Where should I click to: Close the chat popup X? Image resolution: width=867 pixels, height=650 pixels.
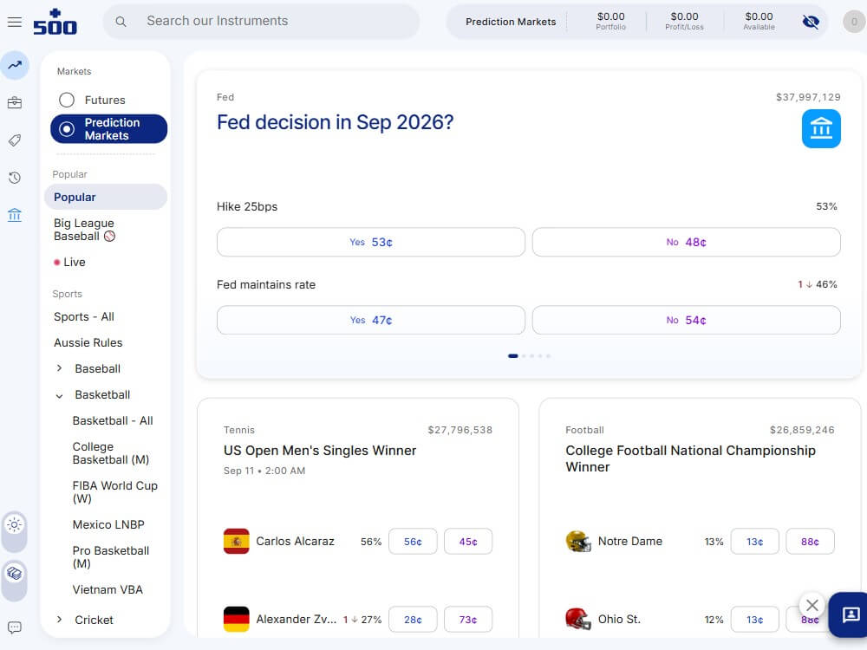coord(812,605)
